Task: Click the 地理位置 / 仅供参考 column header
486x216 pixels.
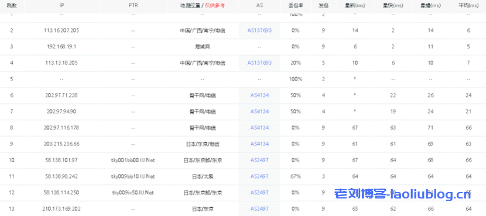Action: 203,6
